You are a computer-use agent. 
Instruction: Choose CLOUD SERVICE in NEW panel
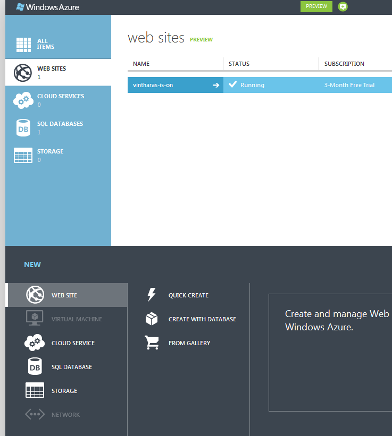tap(73, 343)
